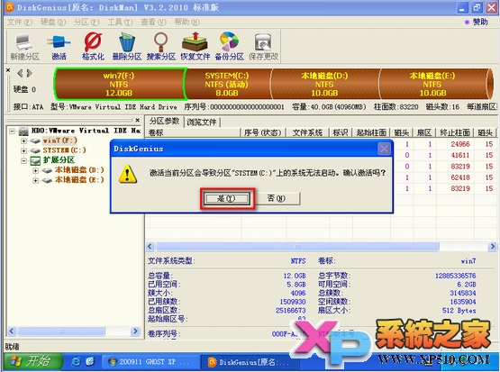Click tree panel scroll right arrow
The image size is (500, 372).
click(x=135, y=331)
